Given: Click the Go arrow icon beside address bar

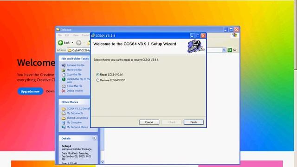Looking at the screenshot, I should click(x=230, y=50).
